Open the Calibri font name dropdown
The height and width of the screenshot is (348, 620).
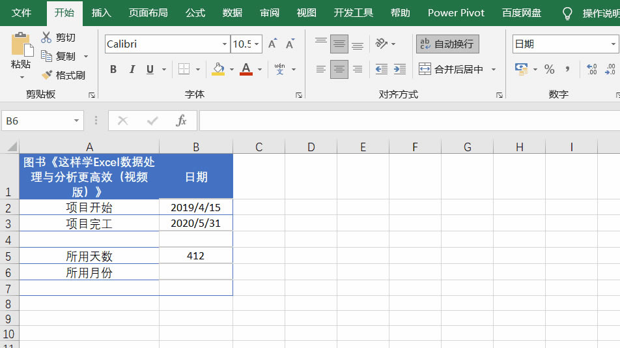225,44
